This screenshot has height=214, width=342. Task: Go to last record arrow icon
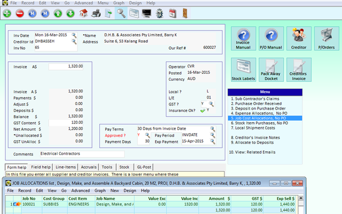(x=45, y=13)
